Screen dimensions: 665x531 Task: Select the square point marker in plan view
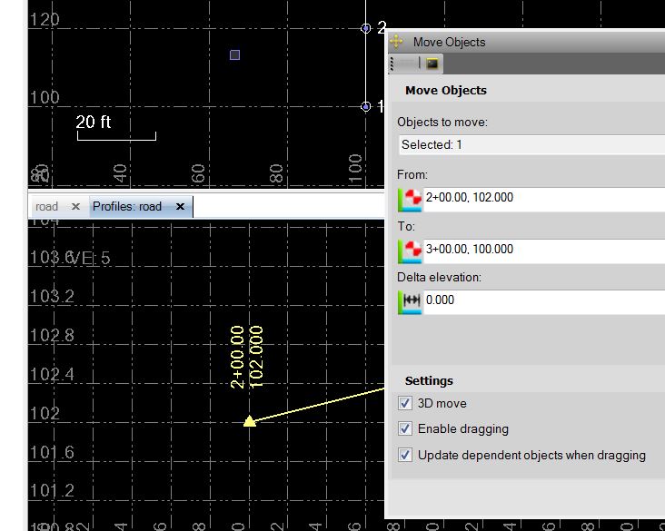click(235, 54)
